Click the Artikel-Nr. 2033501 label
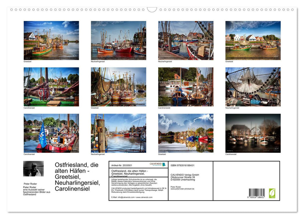The image size is (304, 219). (122, 165)
